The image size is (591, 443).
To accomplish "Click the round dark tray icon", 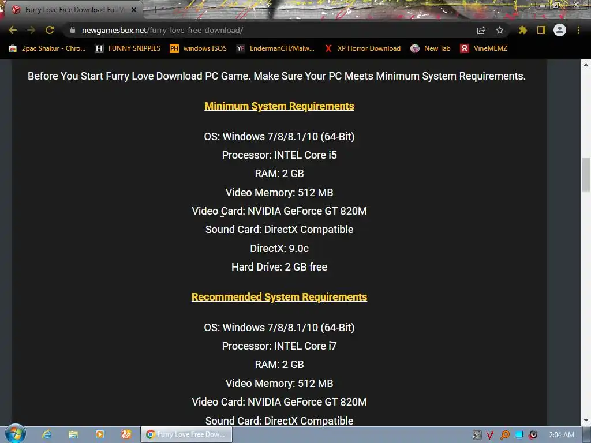I will [x=533, y=435].
